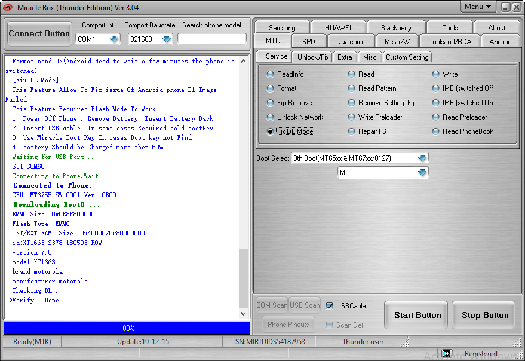This screenshot has width=525, height=361.
Task: Switch to the Samsung tab
Action: (282, 28)
